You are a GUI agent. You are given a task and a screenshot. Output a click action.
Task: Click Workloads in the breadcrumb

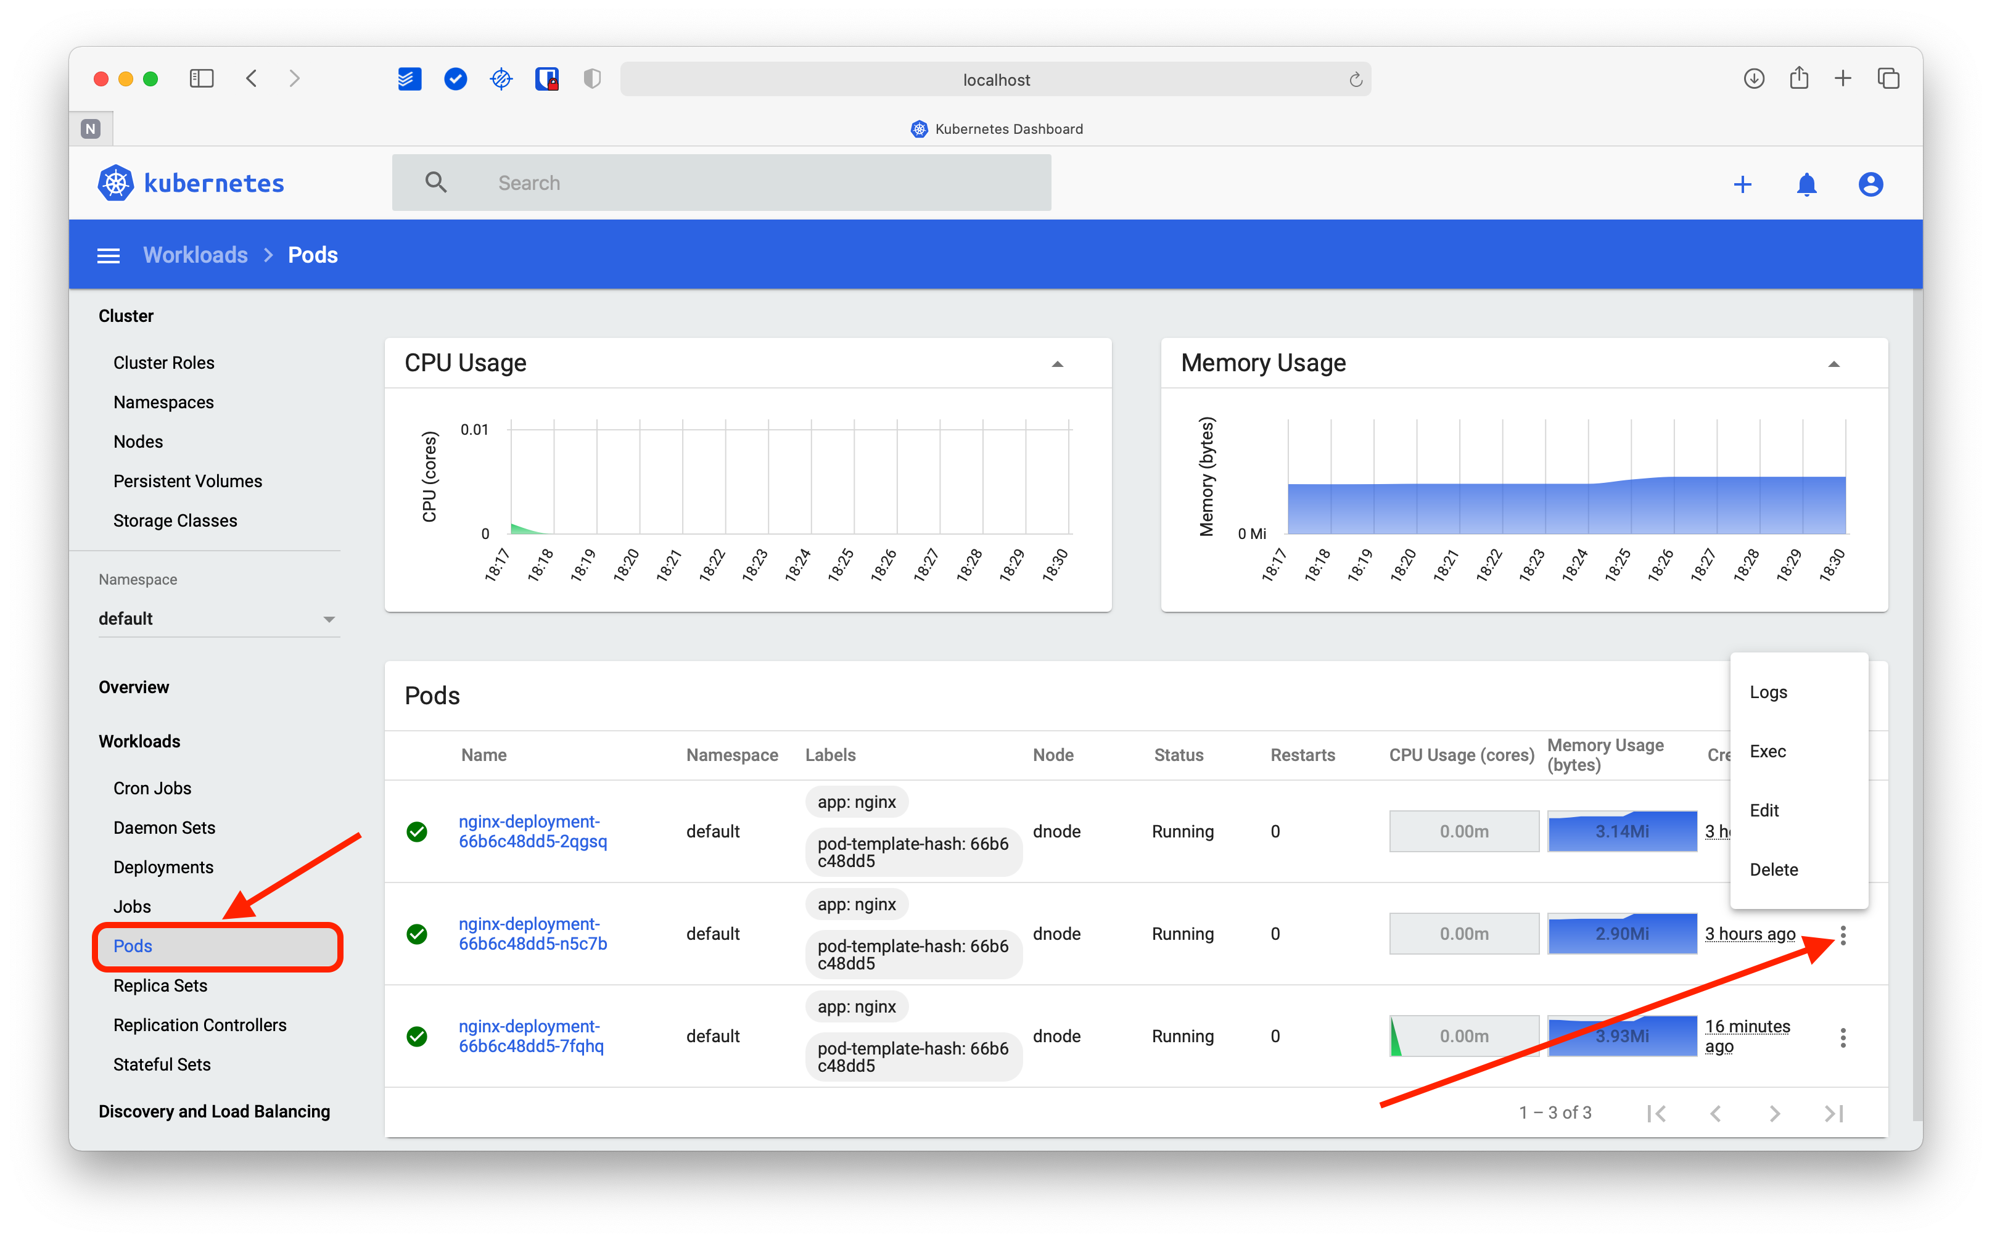(x=195, y=255)
